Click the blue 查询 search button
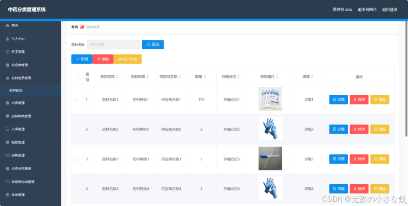408x206 pixels. pyautogui.click(x=153, y=45)
